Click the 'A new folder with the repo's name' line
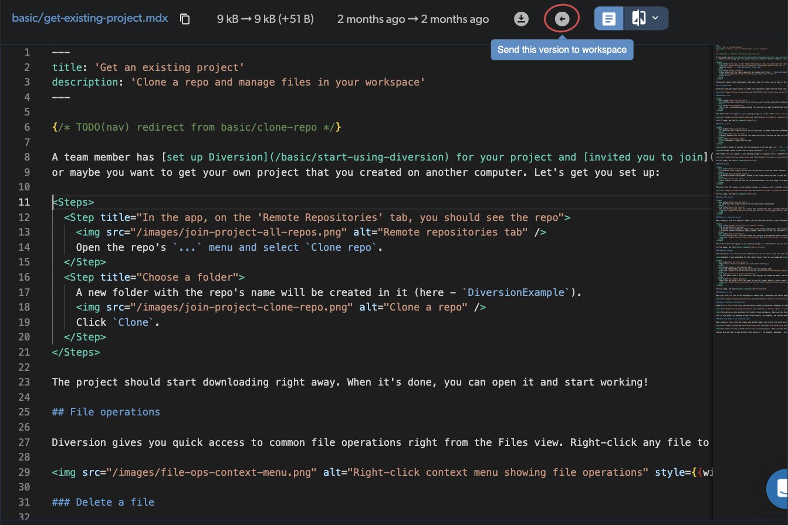Image resolution: width=788 pixels, height=525 pixels. click(x=330, y=292)
